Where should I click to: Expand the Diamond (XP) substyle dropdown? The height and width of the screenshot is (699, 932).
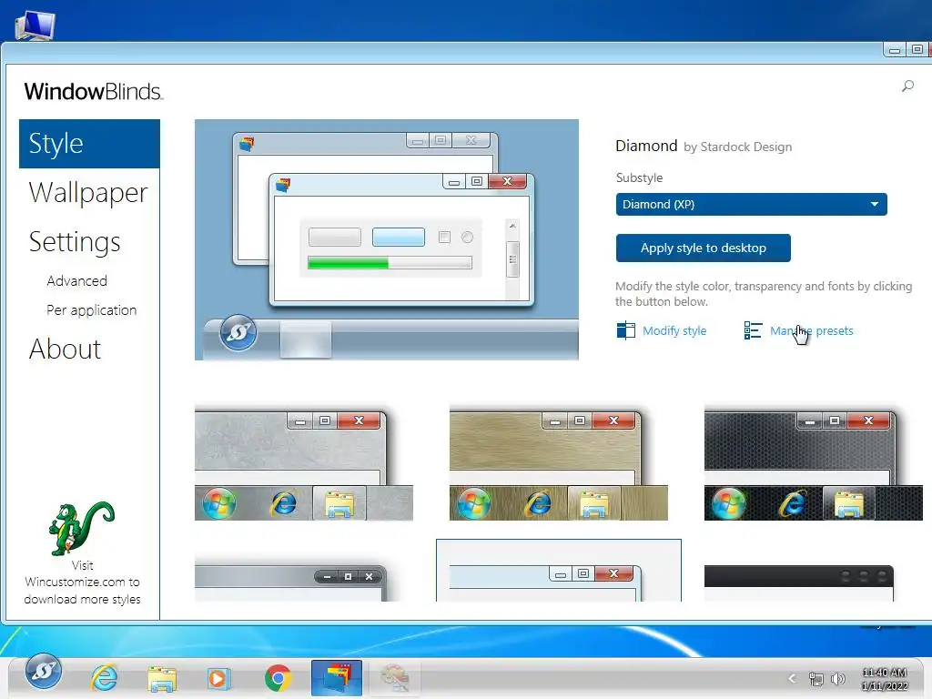tap(751, 205)
